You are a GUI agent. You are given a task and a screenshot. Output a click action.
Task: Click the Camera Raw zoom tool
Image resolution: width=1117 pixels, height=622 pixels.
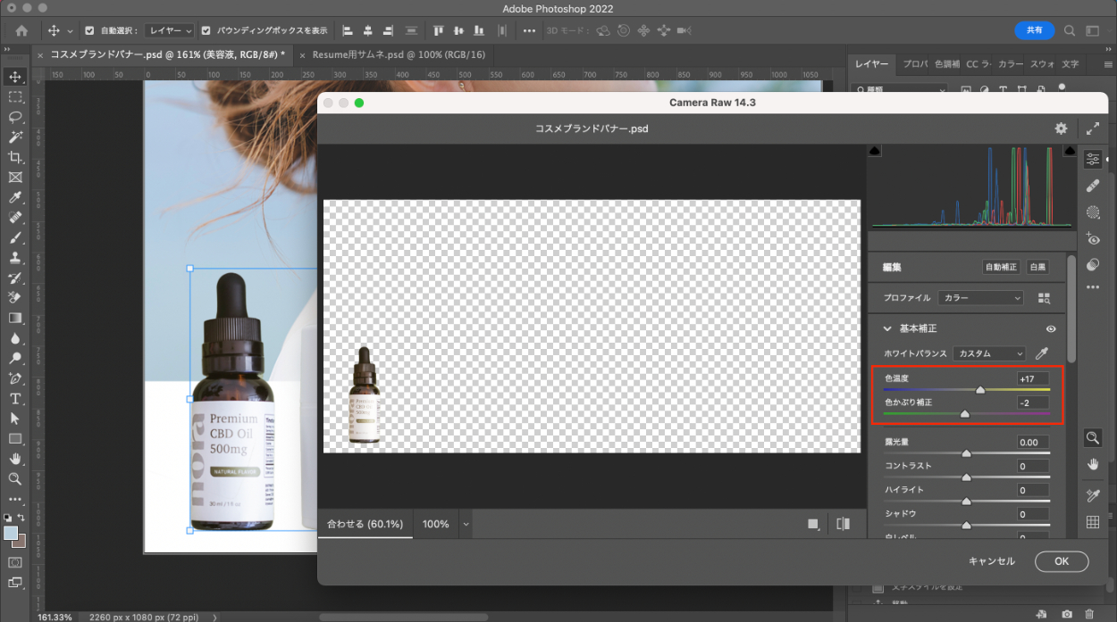1092,437
